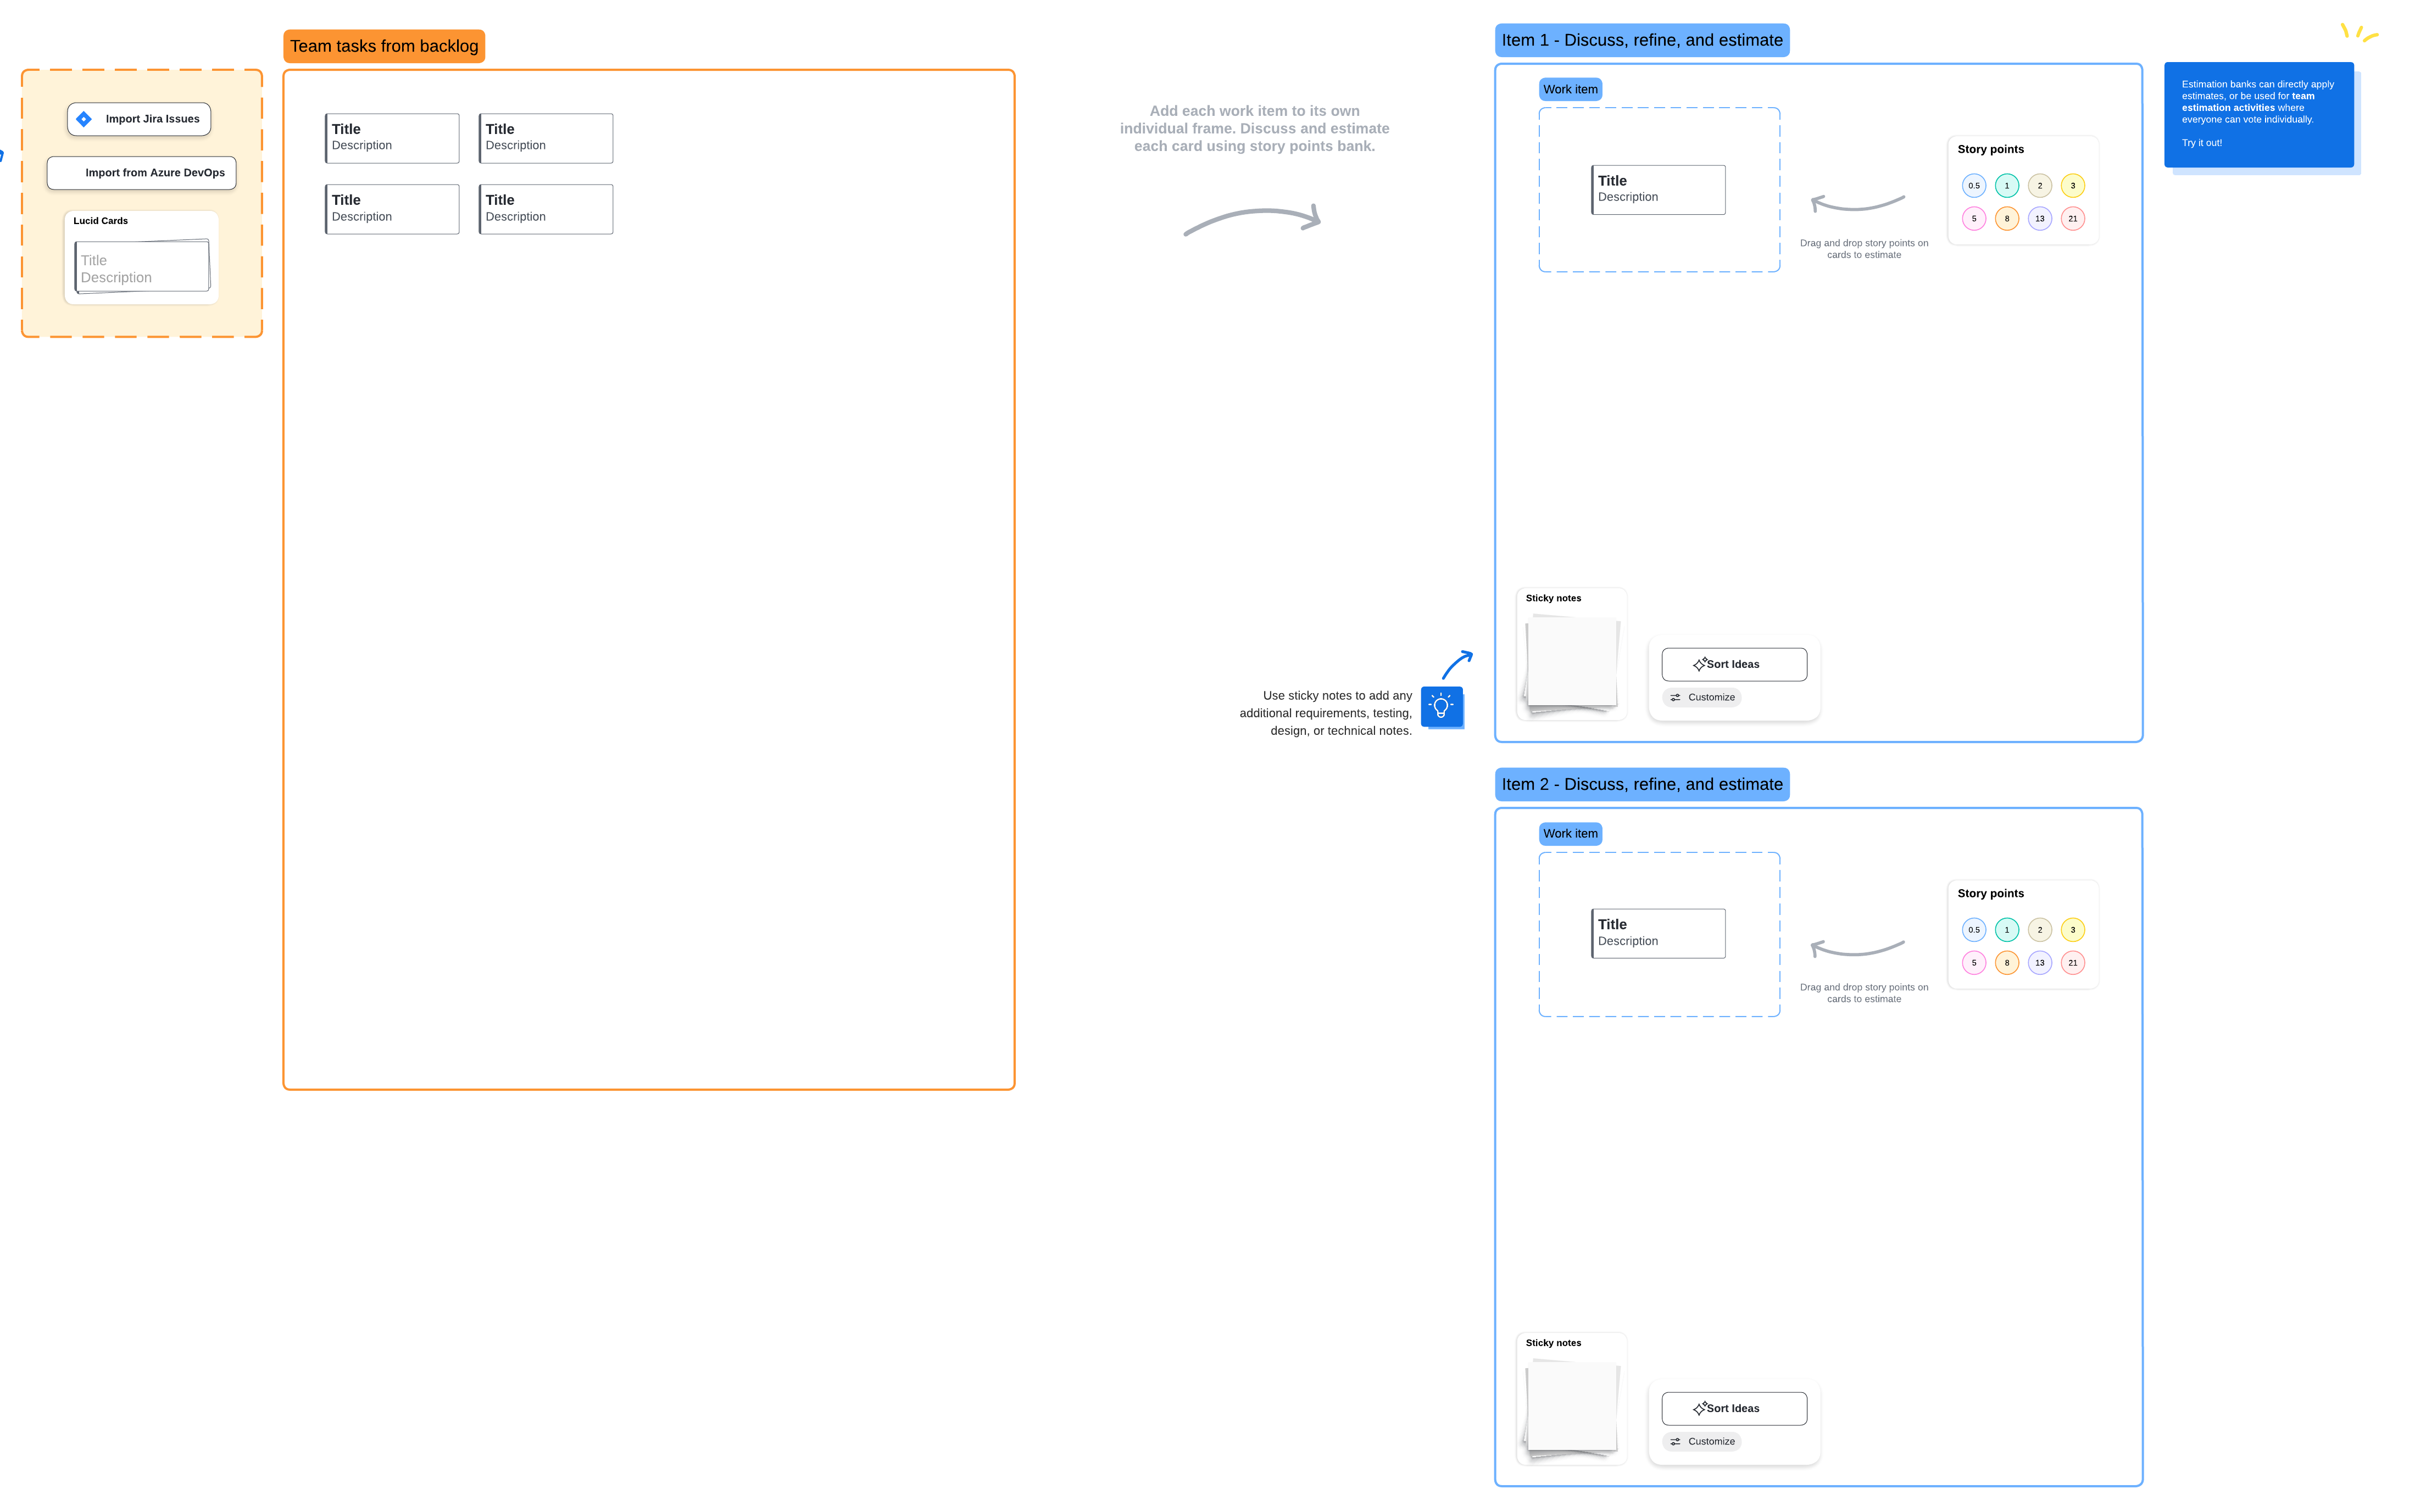Click the Jira diamond icon
Viewport: 2426px width, 1512px height.
84,119
